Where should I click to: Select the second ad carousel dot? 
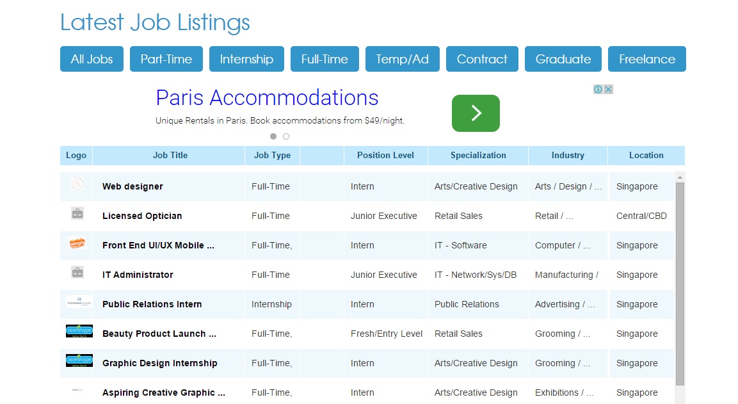(x=286, y=136)
